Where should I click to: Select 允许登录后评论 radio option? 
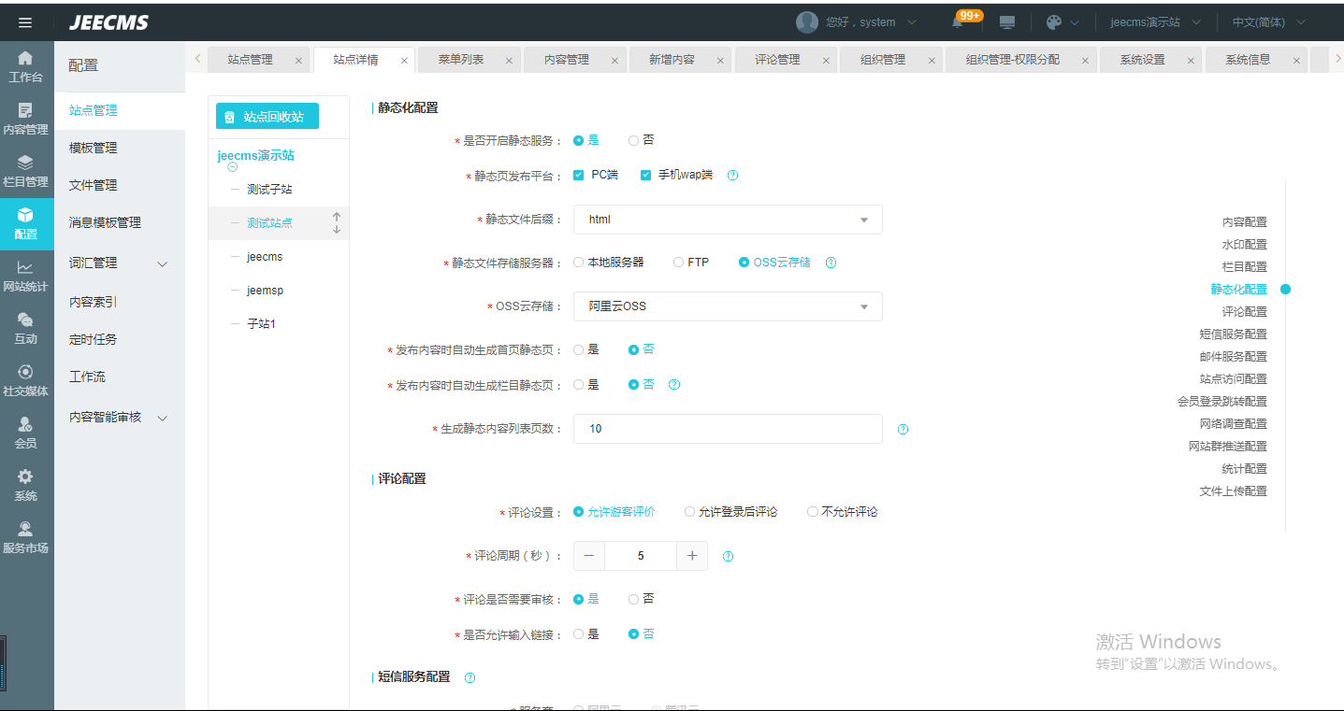pos(690,512)
